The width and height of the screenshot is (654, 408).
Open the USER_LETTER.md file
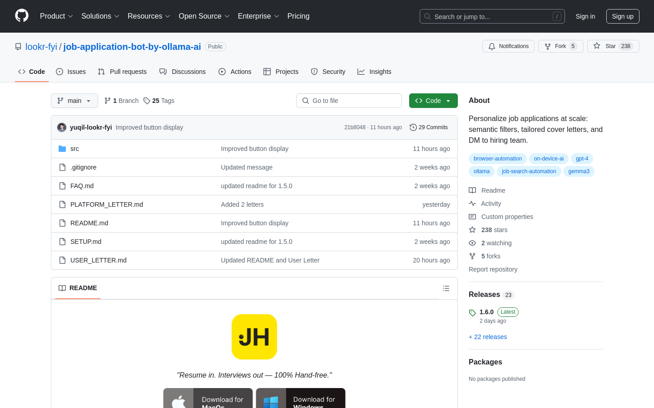click(x=99, y=260)
